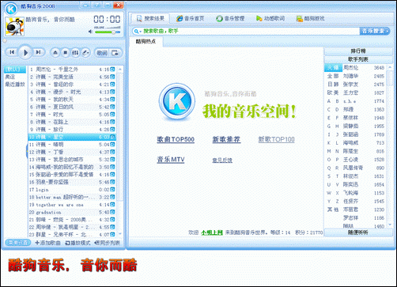Screen dimensions: 397x287
Task: Open the 播放模式 playback mode menu
Action: (x=78, y=243)
